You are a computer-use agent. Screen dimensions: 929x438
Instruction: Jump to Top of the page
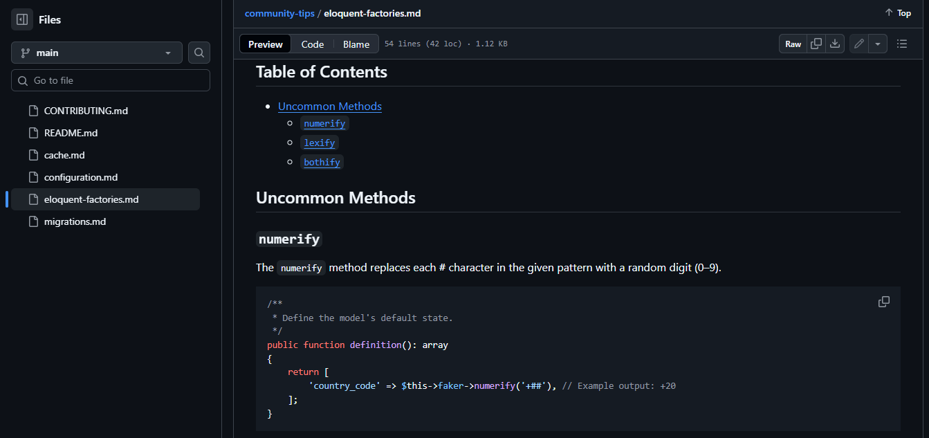tap(898, 13)
